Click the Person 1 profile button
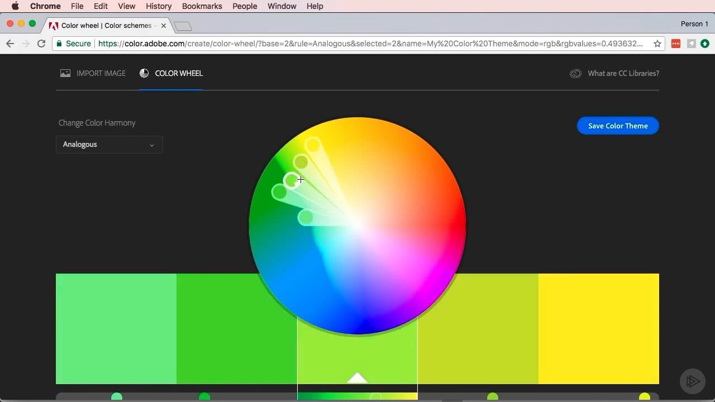715x402 pixels. point(694,24)
